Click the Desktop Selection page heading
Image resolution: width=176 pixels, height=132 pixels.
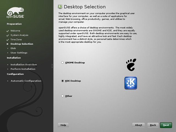coord(85,7)
